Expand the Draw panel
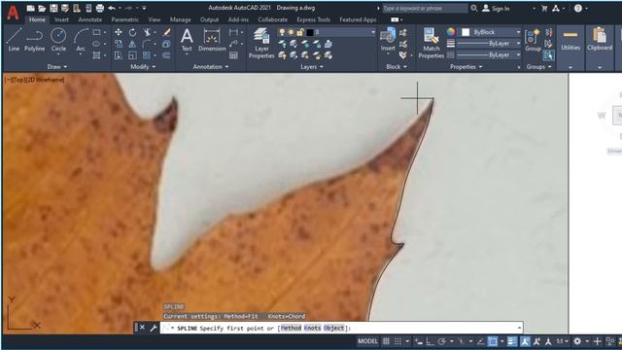This screenshot has width=622, height=350. click(x=57, y=67)
